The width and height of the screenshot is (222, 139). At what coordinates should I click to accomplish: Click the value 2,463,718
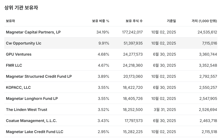[x=208, y=121]
